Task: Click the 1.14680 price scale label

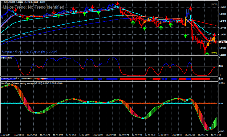Action: (223, 14)
